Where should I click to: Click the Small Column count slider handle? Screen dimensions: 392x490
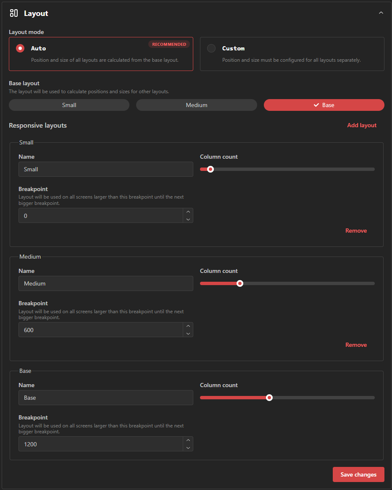pyautogui.click(x=210, y=169)
